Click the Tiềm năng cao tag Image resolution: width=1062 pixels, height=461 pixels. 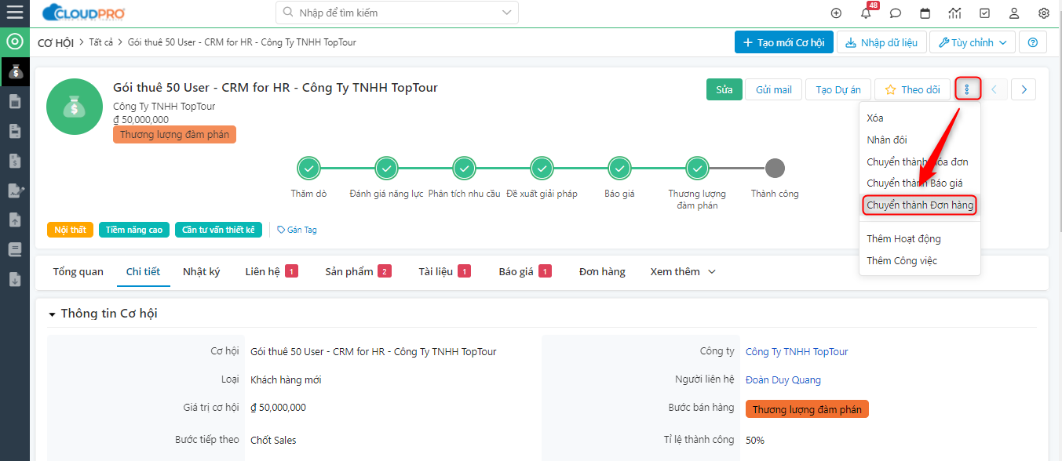[x=134, y=230]
